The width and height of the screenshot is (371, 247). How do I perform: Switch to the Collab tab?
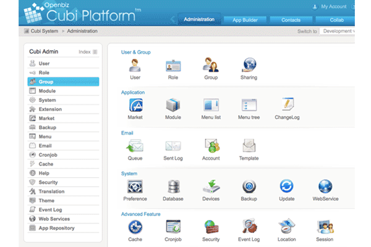tap(336, 20)
